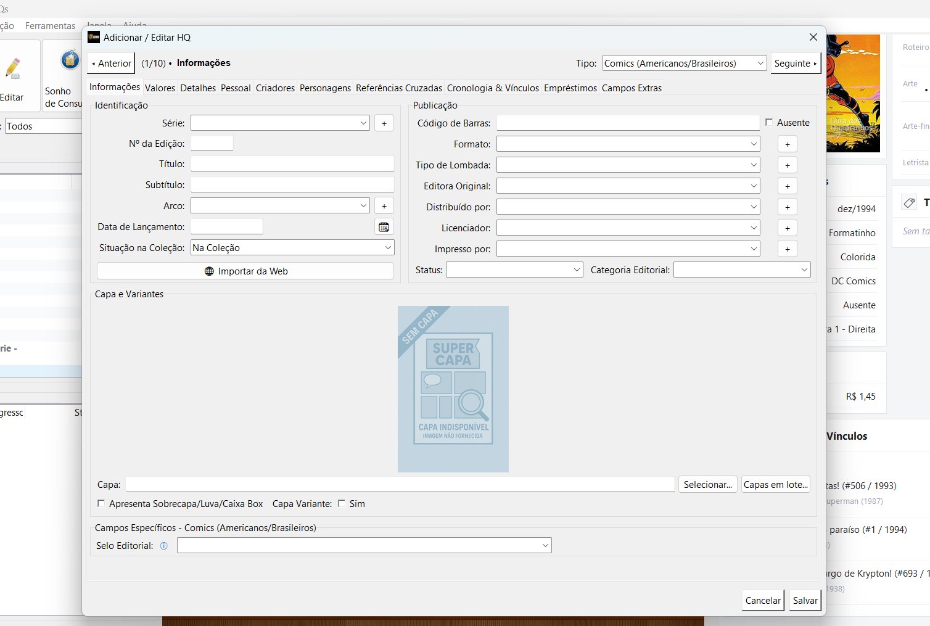Switch to the Personagens tab
This screenshot has height=626, width=930.
click(325, 88)
